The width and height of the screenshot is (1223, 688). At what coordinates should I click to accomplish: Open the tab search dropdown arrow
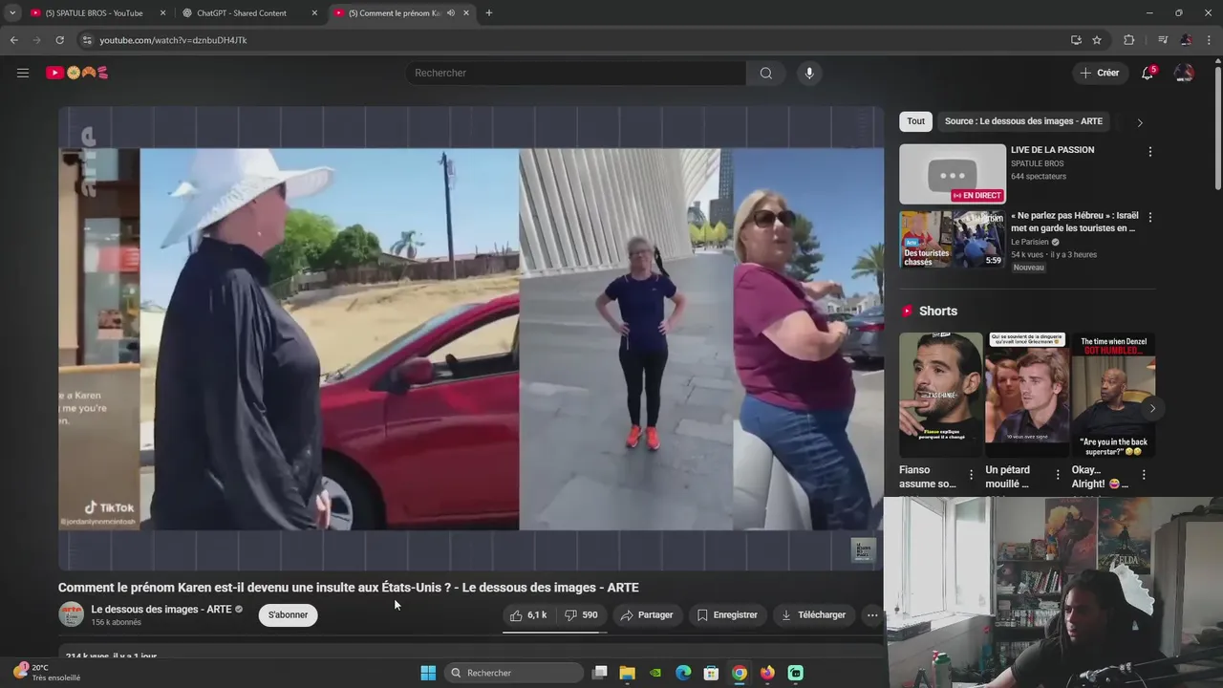(x=12, y=13)
